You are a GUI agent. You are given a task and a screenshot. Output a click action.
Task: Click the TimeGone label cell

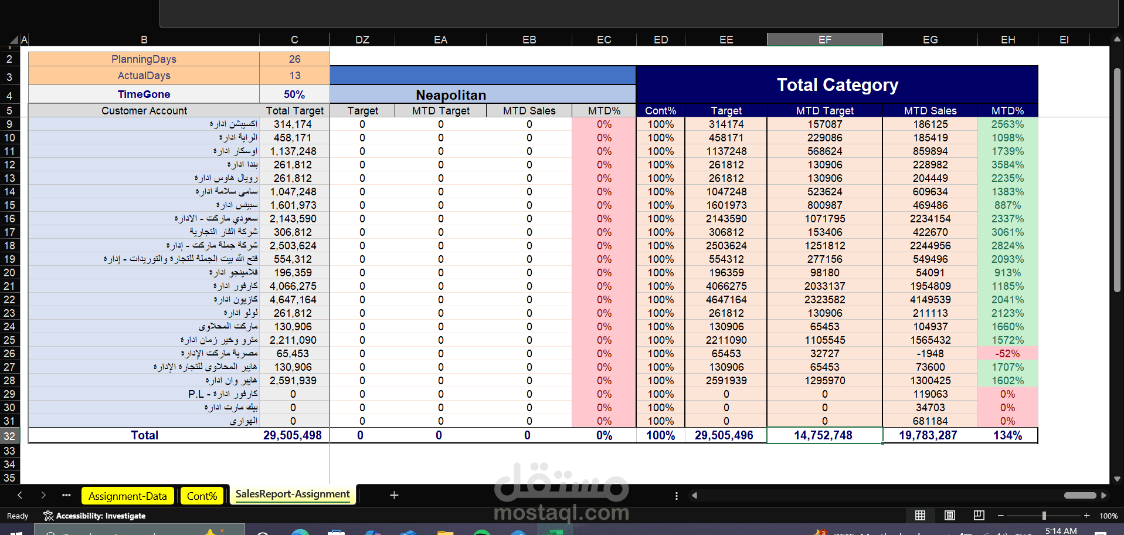point(144,94)
